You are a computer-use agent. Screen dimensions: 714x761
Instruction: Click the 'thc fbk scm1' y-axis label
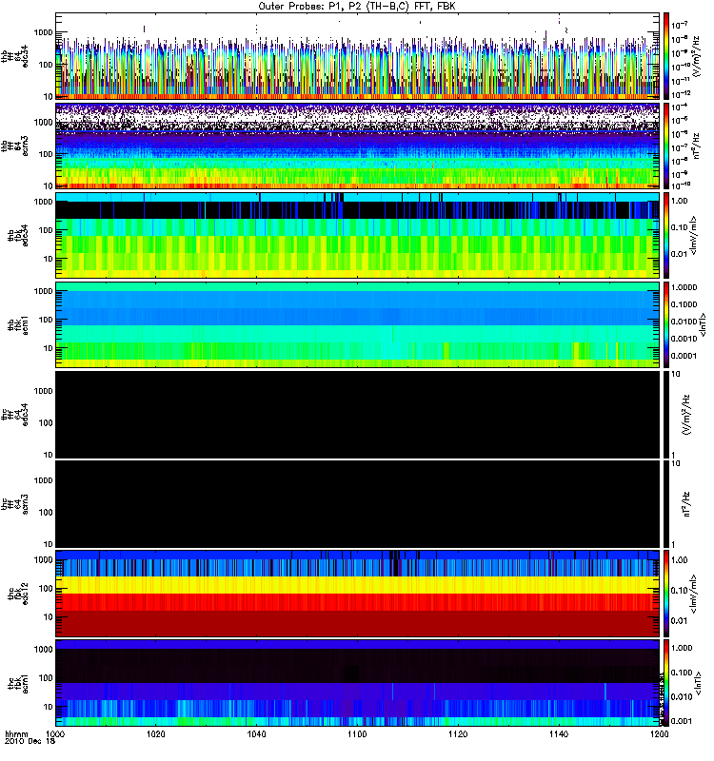click(x=18, y=683)
